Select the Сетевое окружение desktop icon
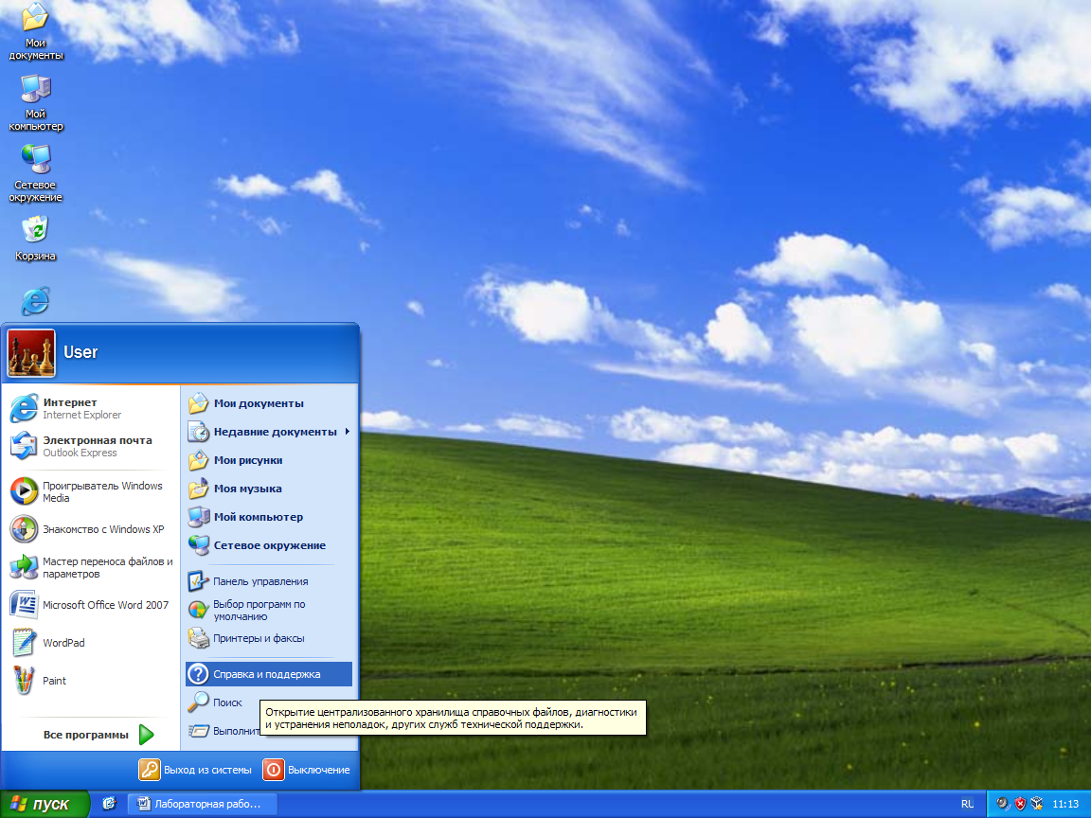 35,174
